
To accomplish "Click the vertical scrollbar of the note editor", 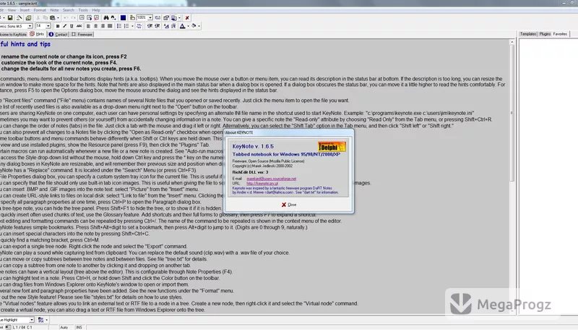I will [512, 177].
